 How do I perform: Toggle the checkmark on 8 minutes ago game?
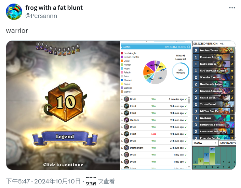point(186,99)
